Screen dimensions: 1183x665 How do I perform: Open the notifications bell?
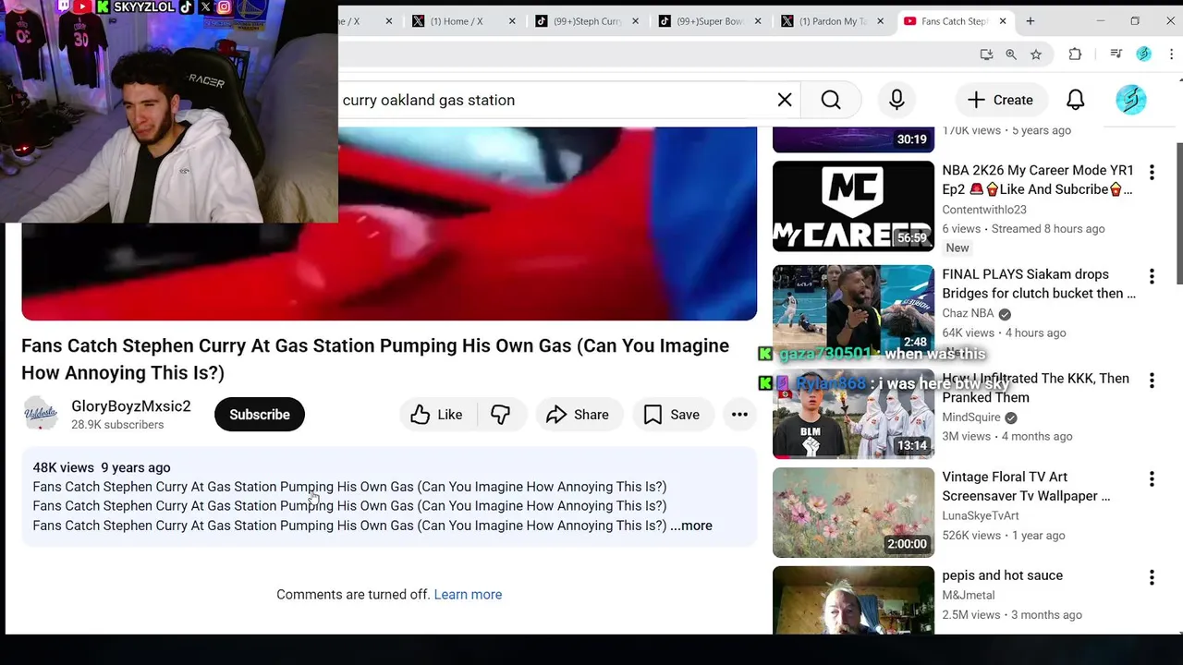pyautogui.click(x=1076, y=100)
